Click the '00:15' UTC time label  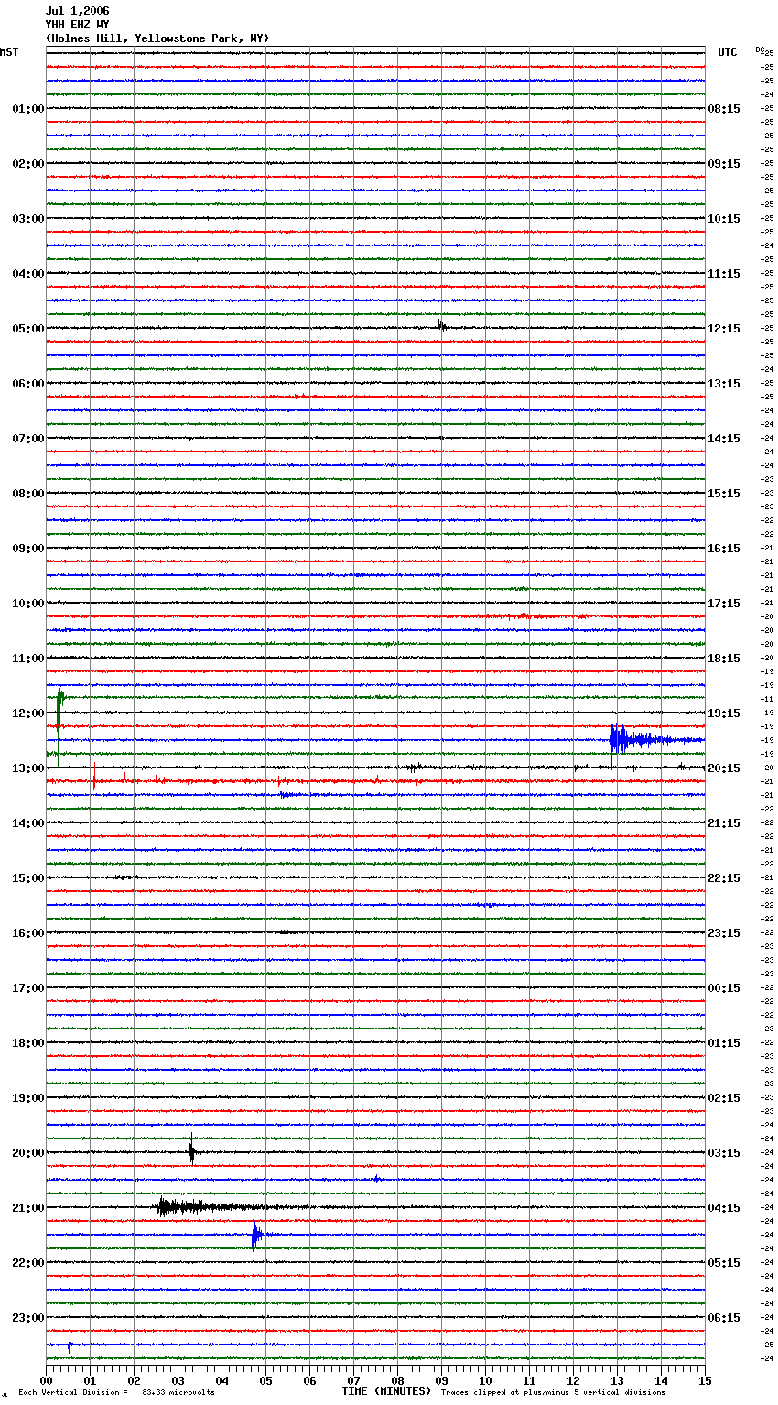(x=724, y=988)
